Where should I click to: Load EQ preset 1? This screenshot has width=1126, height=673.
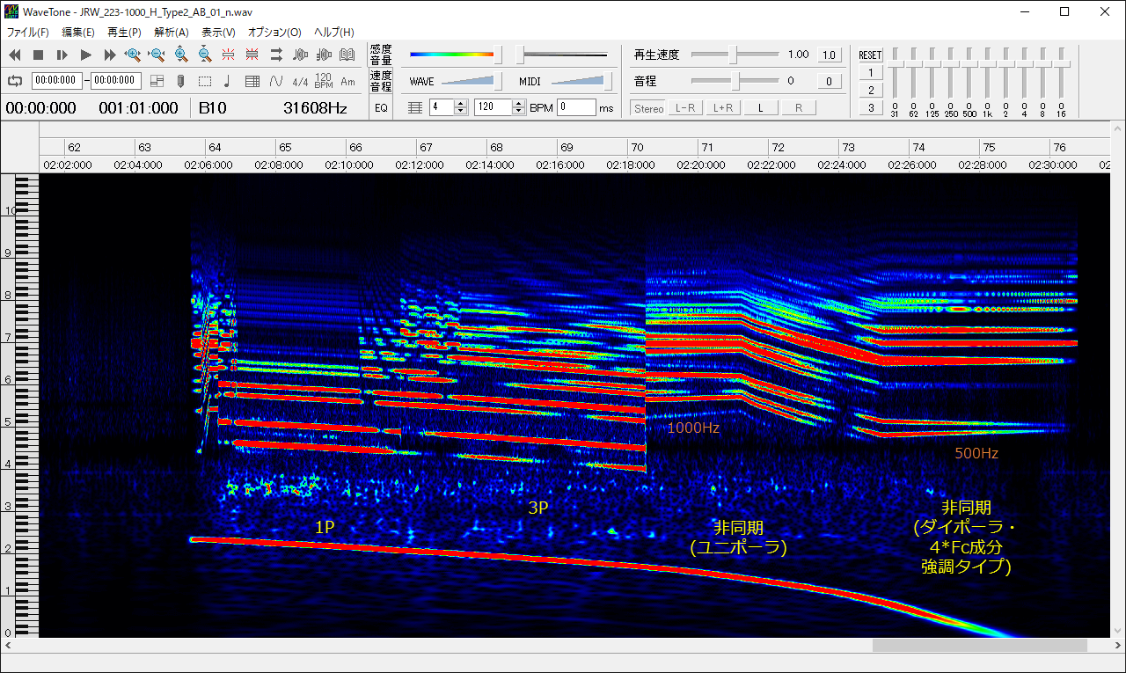pyautogui.click(x=870, y=72)
